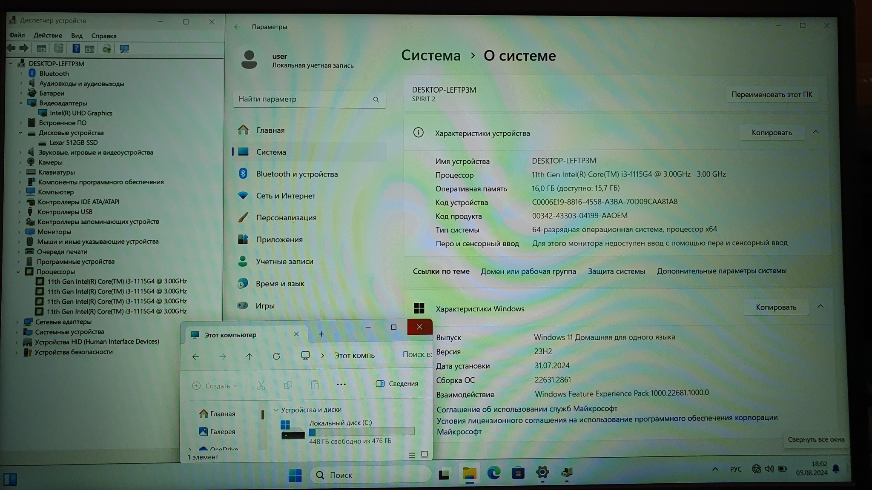Click refresh icon in Explorer window
Image resolution: width=872 pixels, height=490 pixels.
point(276,356)
